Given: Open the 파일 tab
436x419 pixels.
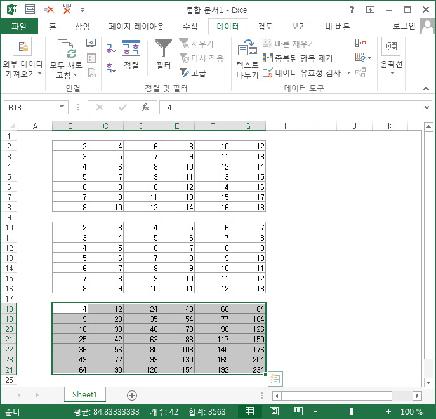Looking at the screenshot, I should pos(19,27).
